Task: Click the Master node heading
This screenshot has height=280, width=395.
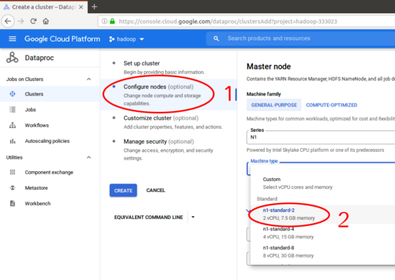Action: (268, 66)
